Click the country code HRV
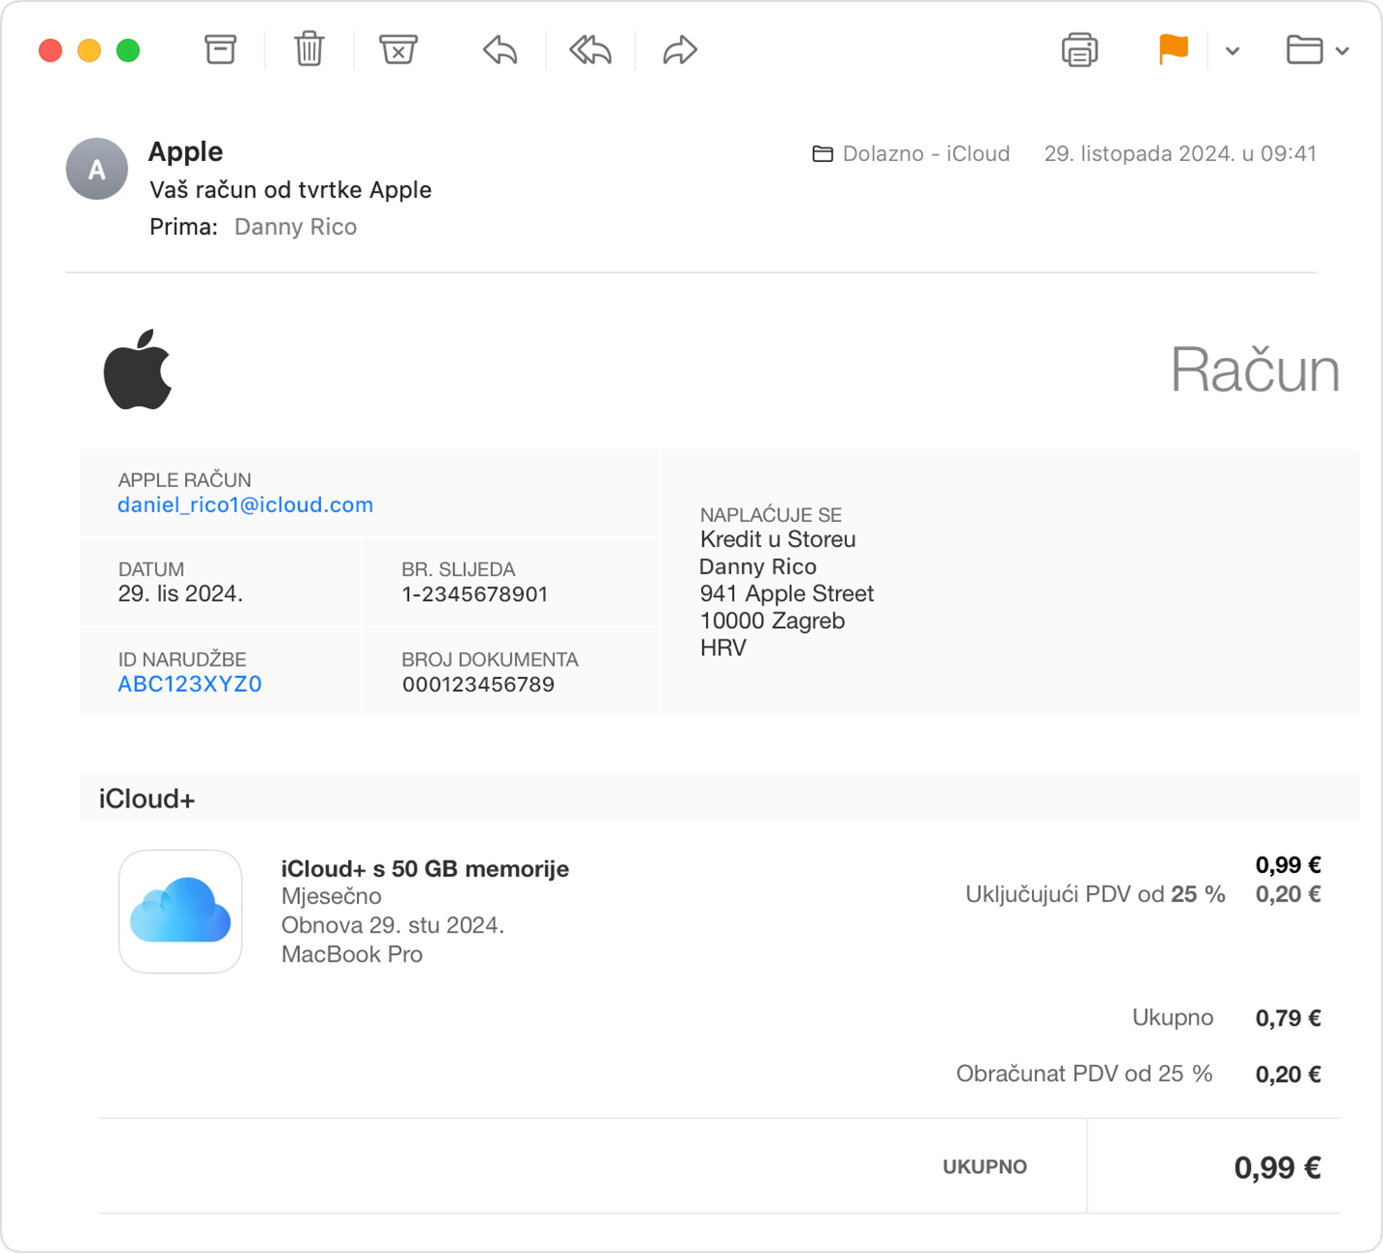This screenshot has width=1383, height=1254. pyautogui.click(x=723, y=647)
